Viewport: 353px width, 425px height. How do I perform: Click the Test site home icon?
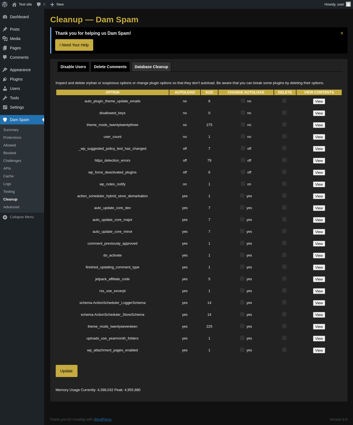(14, 4)
